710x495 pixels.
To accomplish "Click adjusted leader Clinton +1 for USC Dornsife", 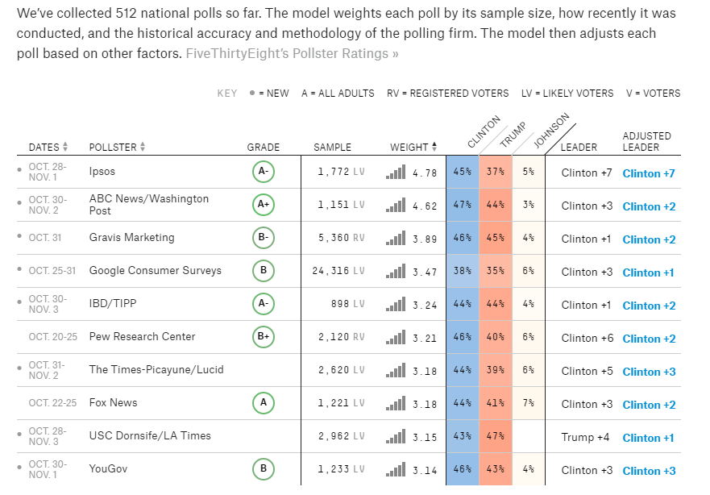I will click(x=649, y=438).
